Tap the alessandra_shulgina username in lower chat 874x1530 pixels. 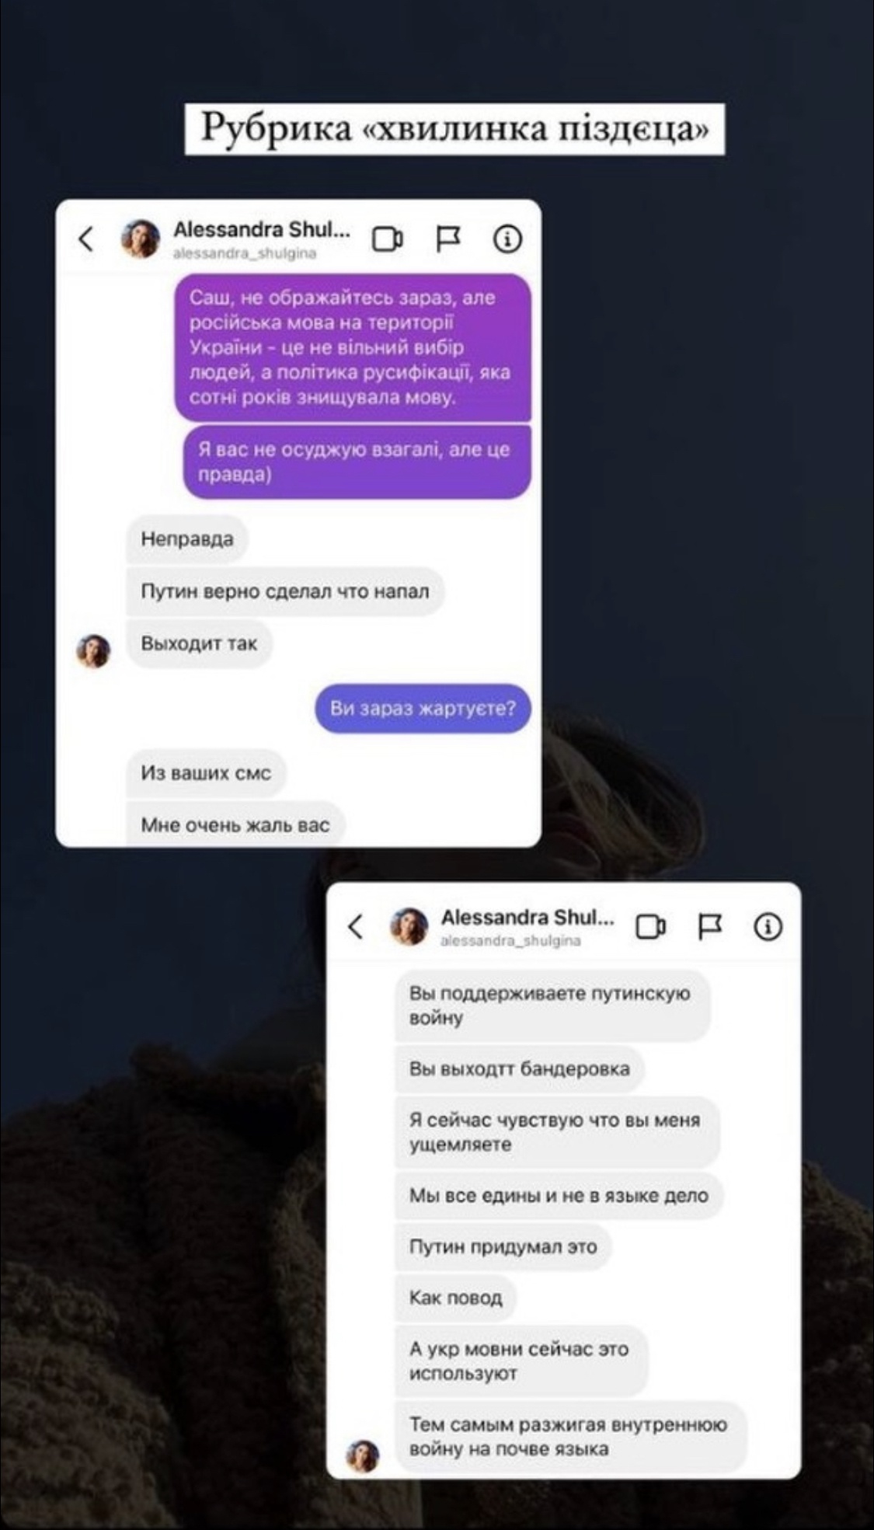[x=510, y=940]
